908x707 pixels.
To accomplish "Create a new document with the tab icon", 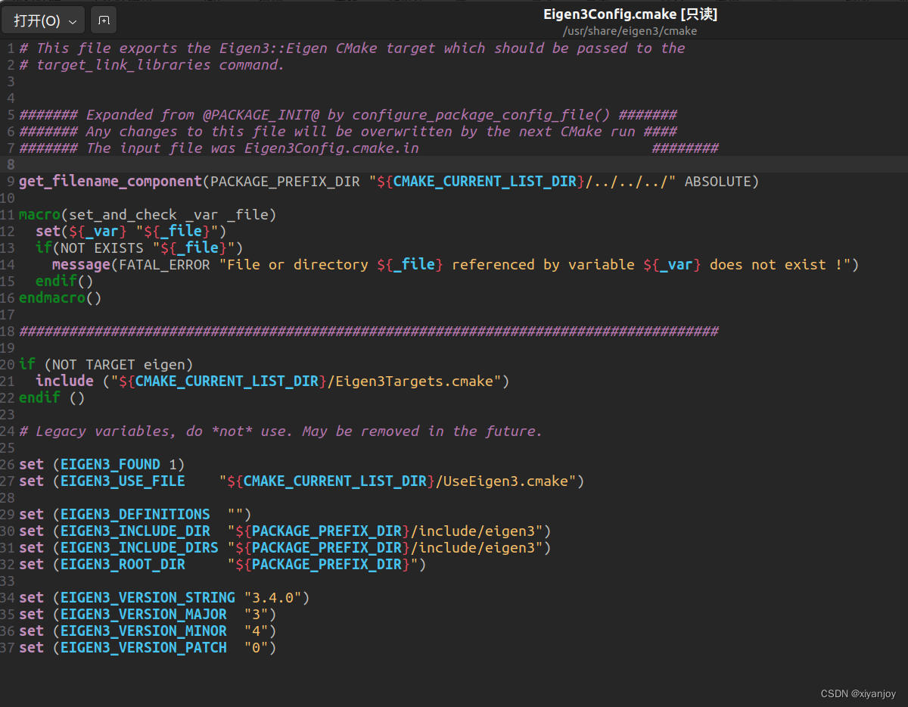I will (x=104, y=20).
